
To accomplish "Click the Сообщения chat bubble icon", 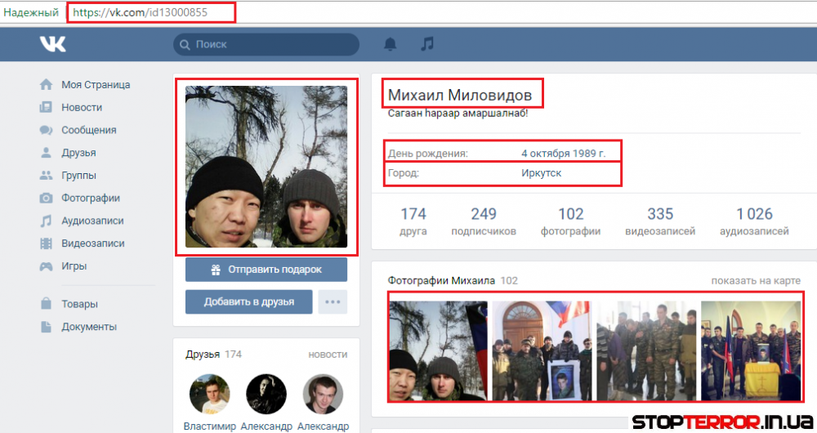I will (47, 130).
